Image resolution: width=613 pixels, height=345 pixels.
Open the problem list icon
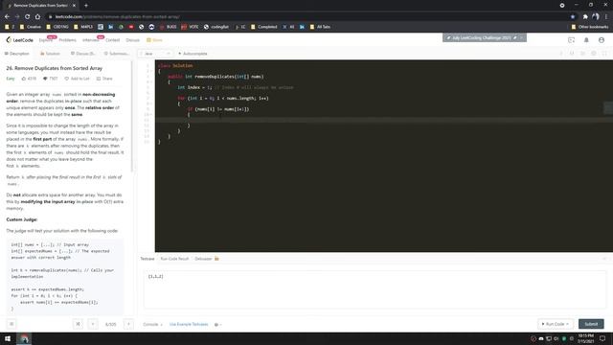pos(11,324)
